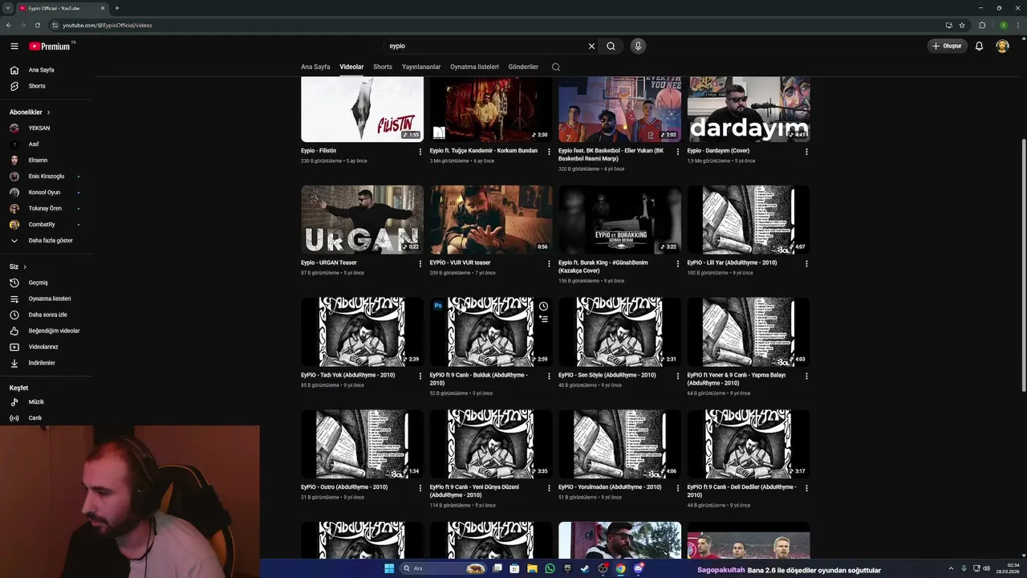Open a new browser tab with plus
The width and height of the screenshot is (1027, 578).
pyautogui.click(x=117, y=8)
